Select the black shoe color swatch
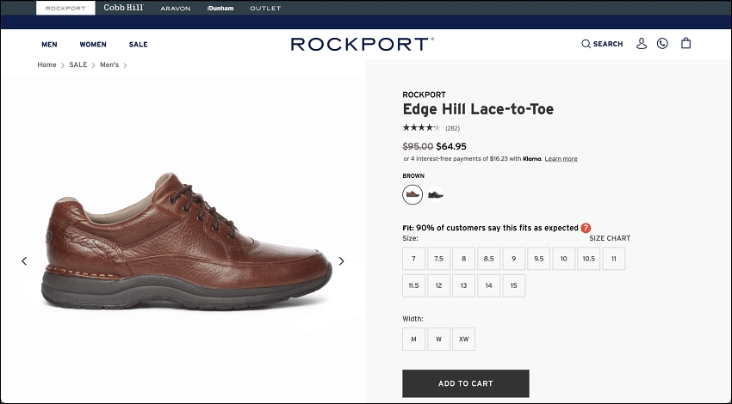The image size is (732, 404). (436, 194)
